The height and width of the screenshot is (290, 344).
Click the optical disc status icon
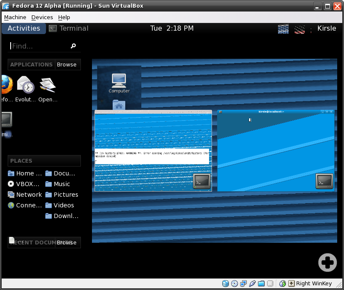pos(234,284)
